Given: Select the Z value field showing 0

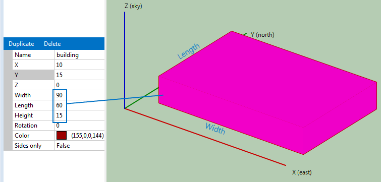Looking at the screenshot, I should [x=79, y=85].
